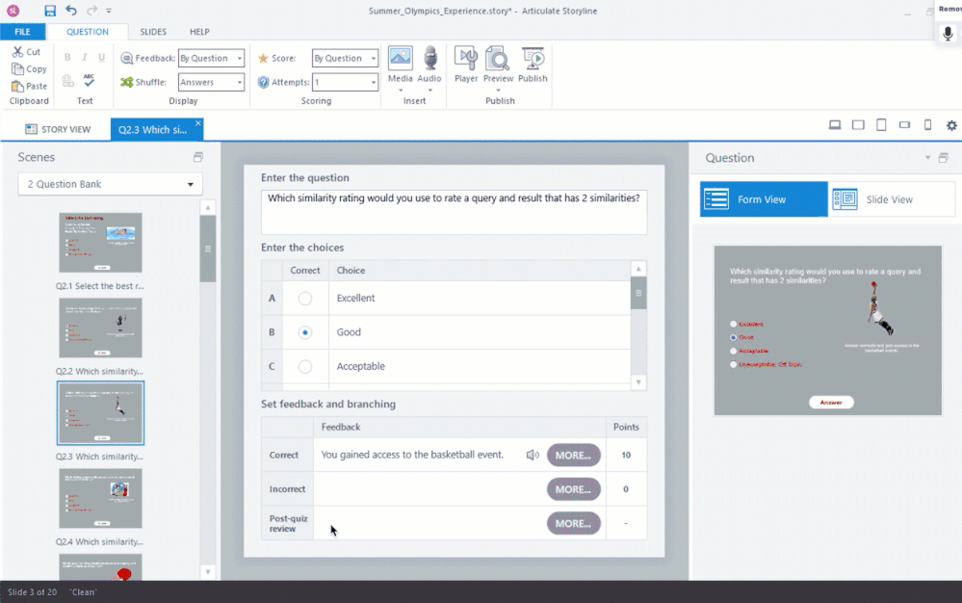This screenshot has width=962, height=603.
Task: Click the Audio microphone icon
Action: click(429, 59)
